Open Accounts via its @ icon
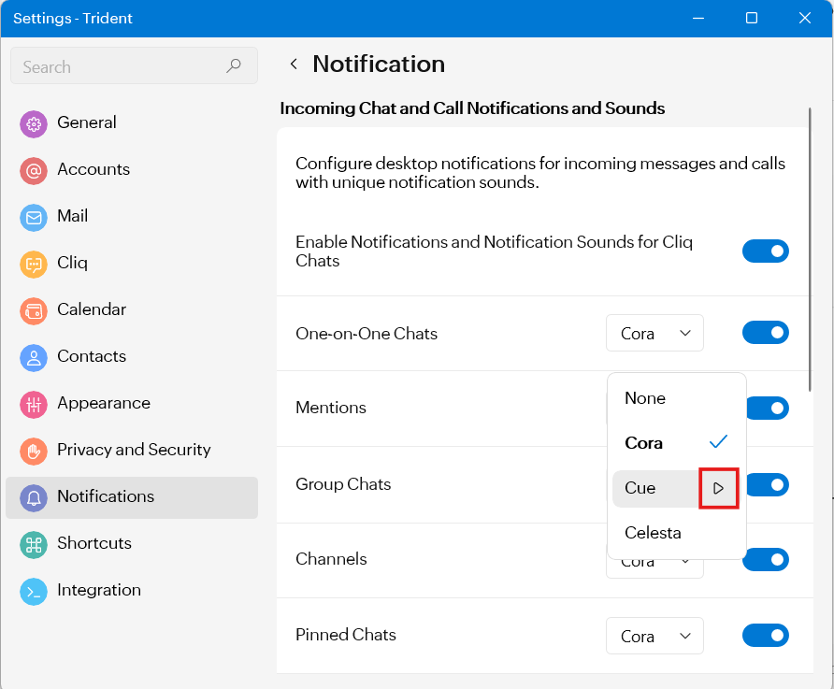This screenshot has height=689, width=834. pyautogui.click(x=34, y=170)
